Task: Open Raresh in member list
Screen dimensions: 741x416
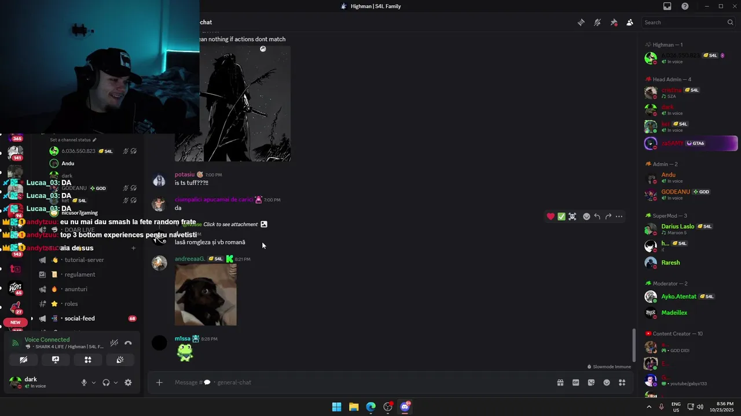Action: pyautogui.click(x=670, y=262)
